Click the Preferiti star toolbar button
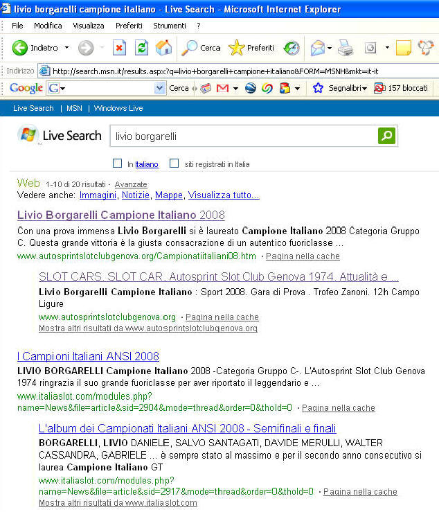Image resolution: width=439 pixels, height=512 pixels. [251, 48]
